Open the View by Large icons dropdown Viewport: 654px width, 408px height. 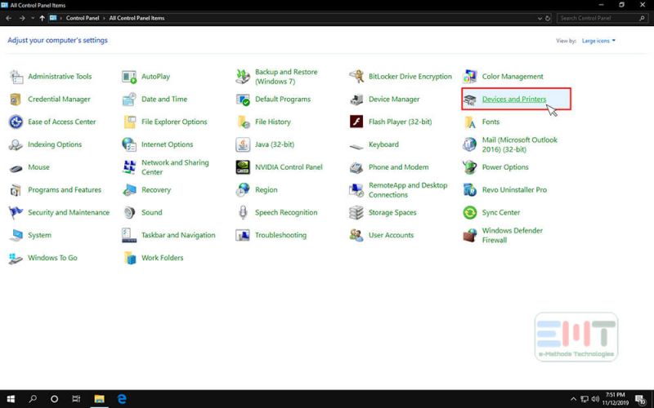click(x=598, y=40)
